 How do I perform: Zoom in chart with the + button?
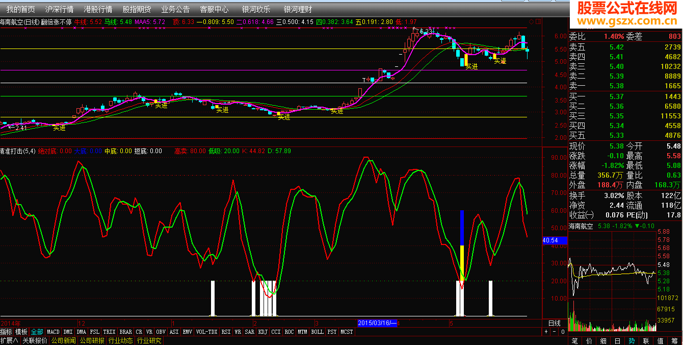[x=546, y=332]
